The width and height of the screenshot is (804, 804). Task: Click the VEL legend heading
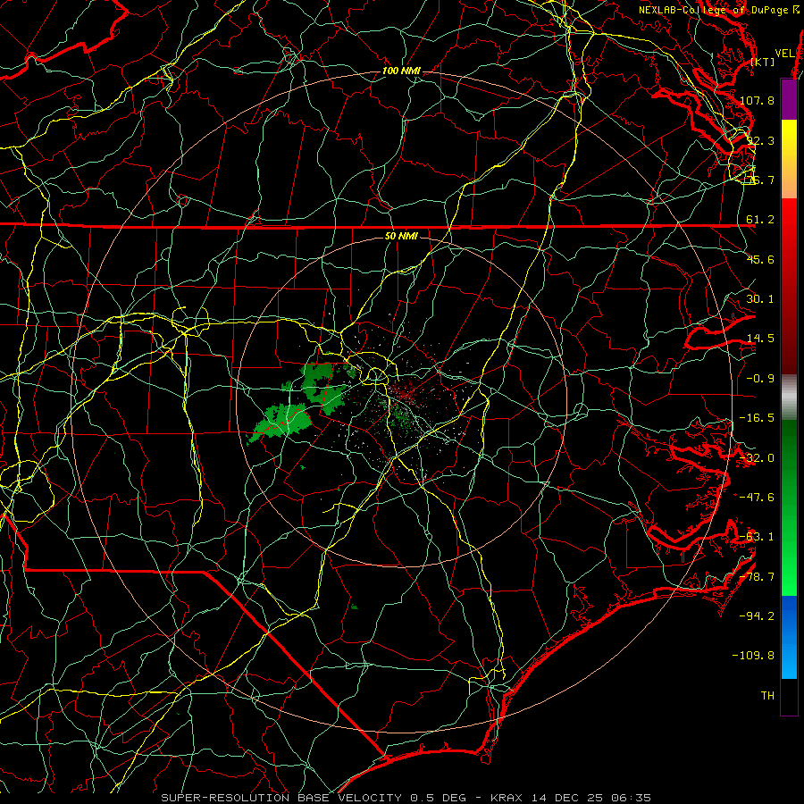coord(784,54)
